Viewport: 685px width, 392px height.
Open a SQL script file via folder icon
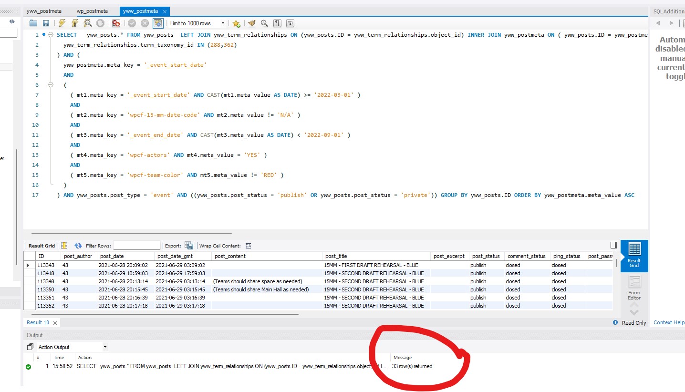click(33, 23)
